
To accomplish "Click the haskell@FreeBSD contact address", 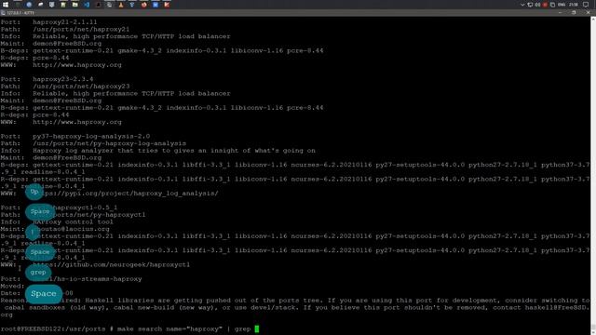I will tap(557, 308).
